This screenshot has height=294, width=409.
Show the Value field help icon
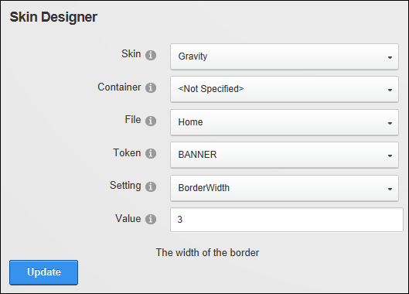151,219
